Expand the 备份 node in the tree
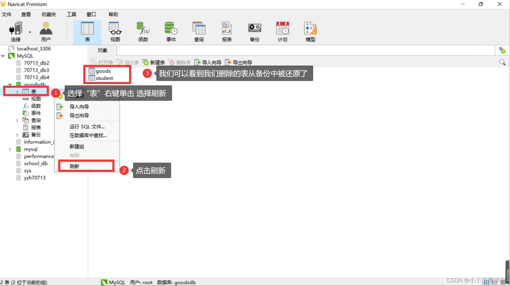This screenshot has height=286, width=510. (17, 135)
